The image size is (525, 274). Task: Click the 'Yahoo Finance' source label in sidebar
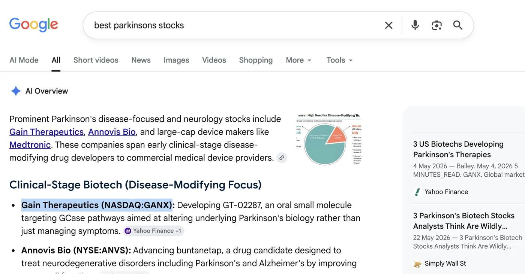(x=446, y=192)
